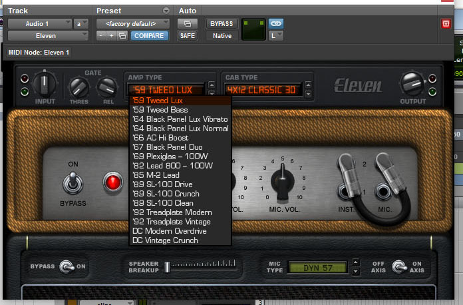
Task: Open the Preset menu arrow
Action: click(x=166, y=11)
